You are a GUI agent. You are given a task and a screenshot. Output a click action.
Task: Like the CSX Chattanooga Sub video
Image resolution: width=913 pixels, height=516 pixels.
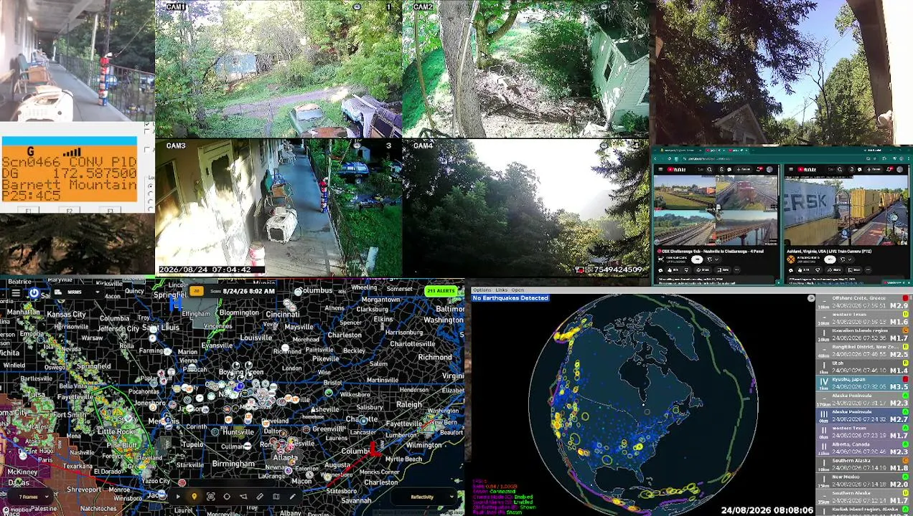[673, 270]
